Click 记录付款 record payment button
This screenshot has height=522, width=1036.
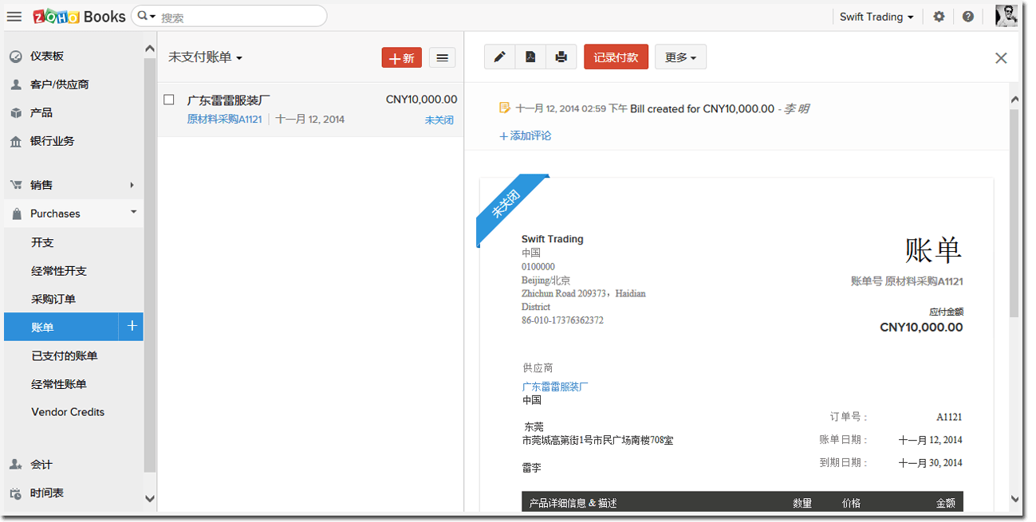pyautogui.click(x=616, y=57)
